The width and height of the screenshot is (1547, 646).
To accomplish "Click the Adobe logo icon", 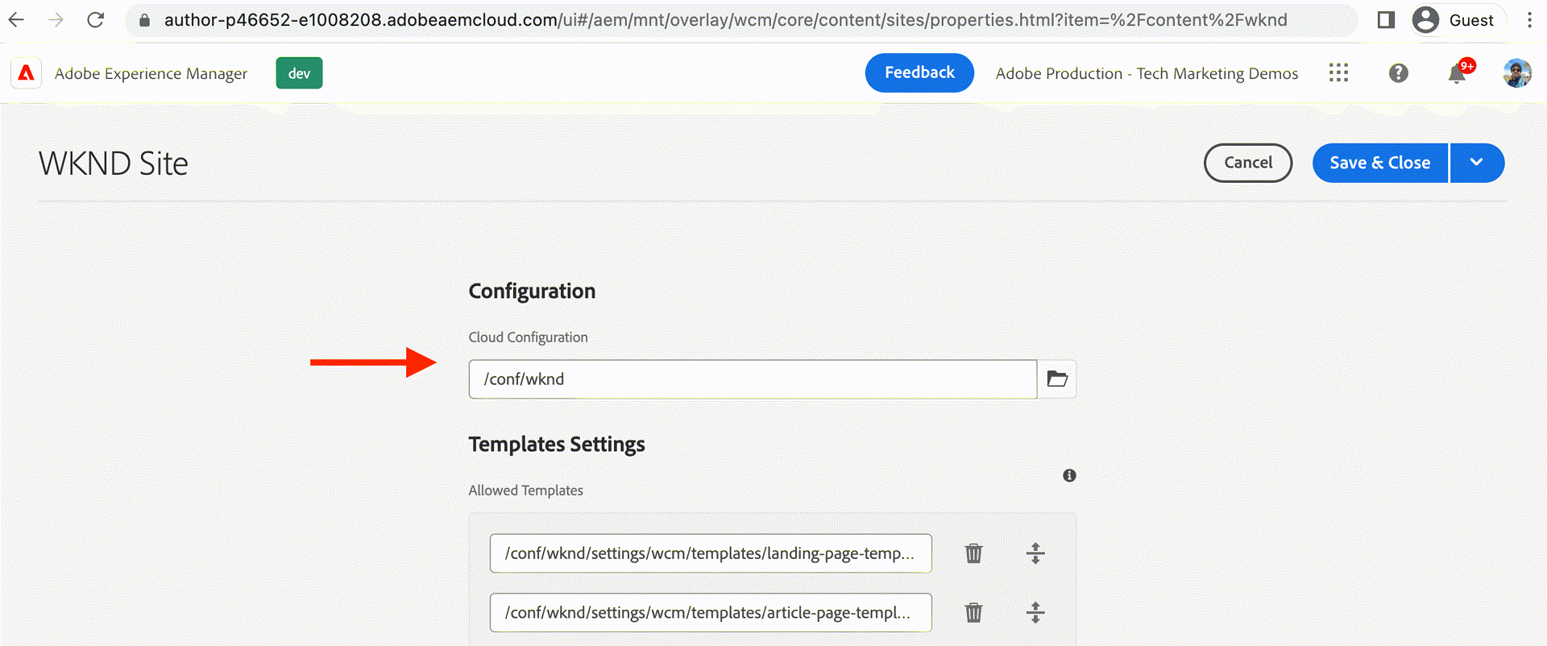I will tap(27, 73).
